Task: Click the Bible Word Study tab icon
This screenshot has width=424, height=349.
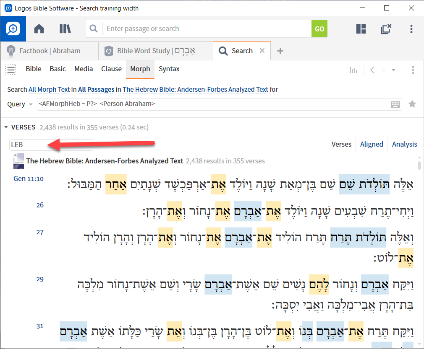Action: [x=109, y=51]
